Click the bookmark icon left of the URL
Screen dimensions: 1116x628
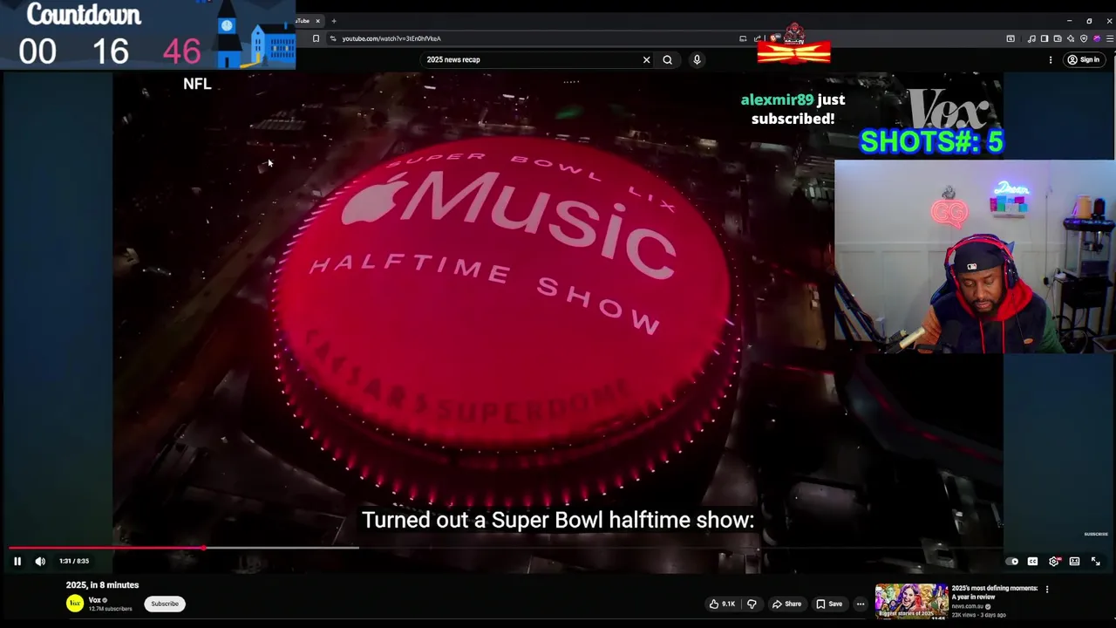tap(316, 38)
